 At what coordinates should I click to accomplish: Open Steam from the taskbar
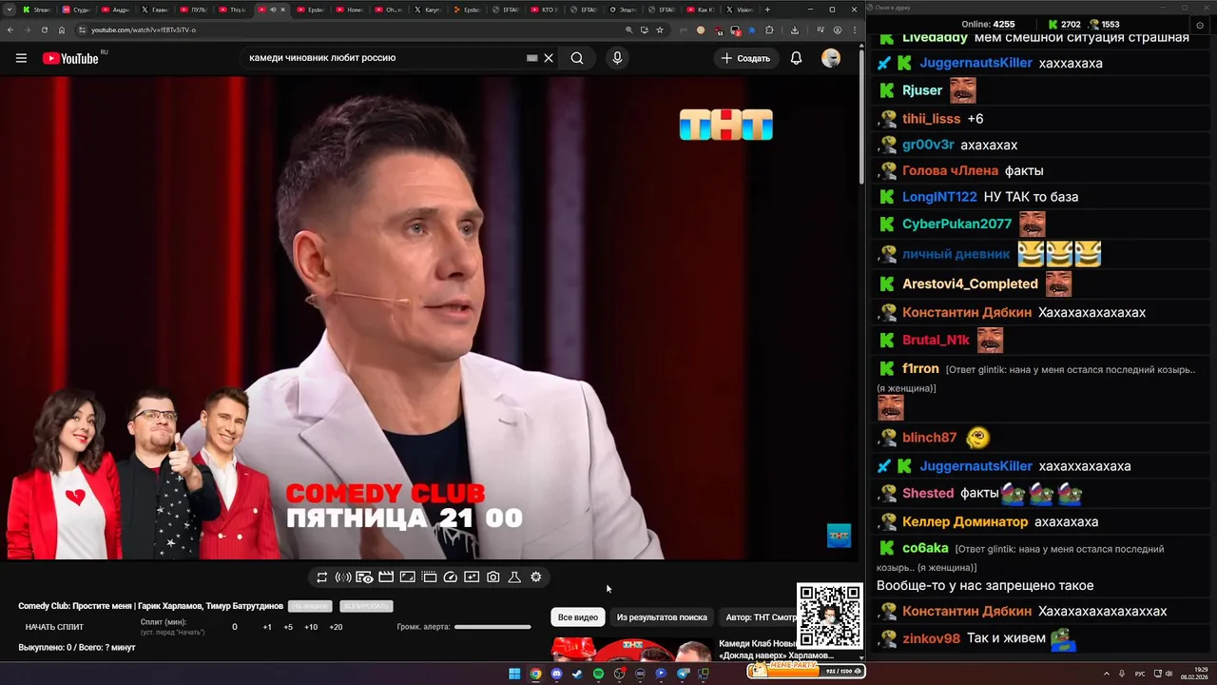(x=577, y=674)
